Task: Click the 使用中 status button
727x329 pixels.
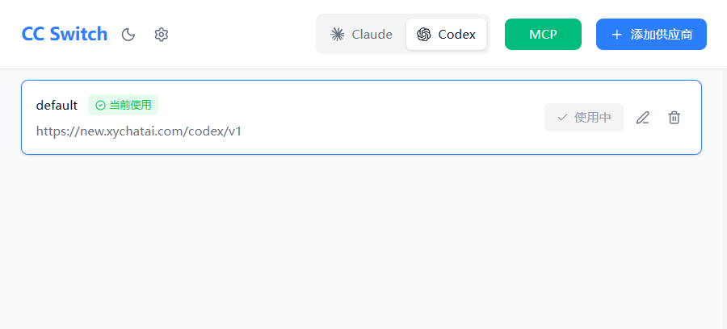Action: pyautogui.click(x=583, y=118)
